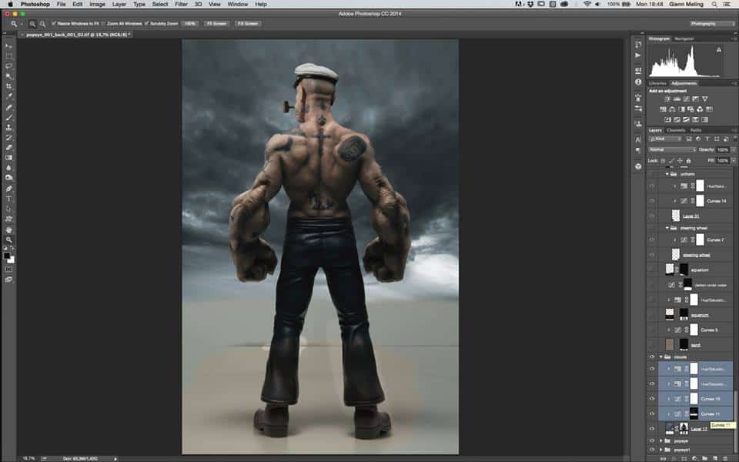Click the Hand tool in the toolbox

click(9, 229)
